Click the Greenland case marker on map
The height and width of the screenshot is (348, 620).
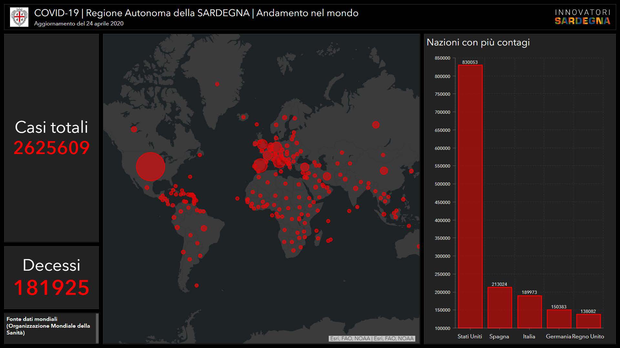click(217, 84)
